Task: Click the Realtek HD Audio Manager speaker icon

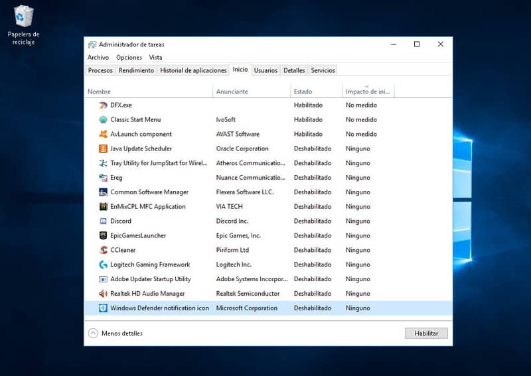Action: [103, 293]
